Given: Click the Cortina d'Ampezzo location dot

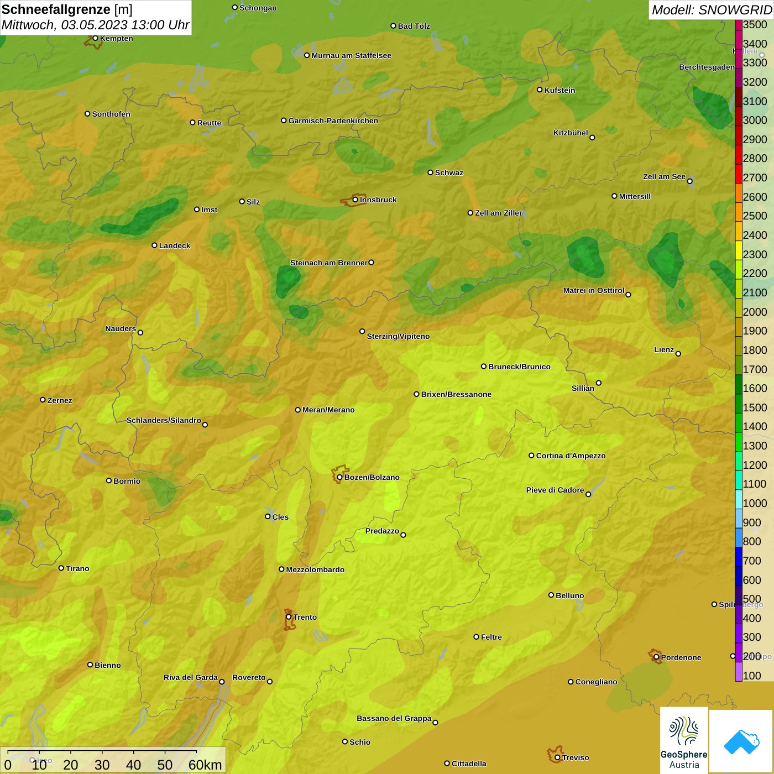Looking at the screenshot, I should (531, 456).
